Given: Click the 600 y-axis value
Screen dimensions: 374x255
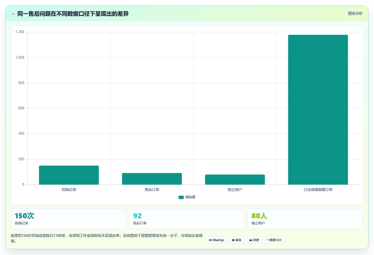Looking at the screenshot, I should click(x=21, y=108).
